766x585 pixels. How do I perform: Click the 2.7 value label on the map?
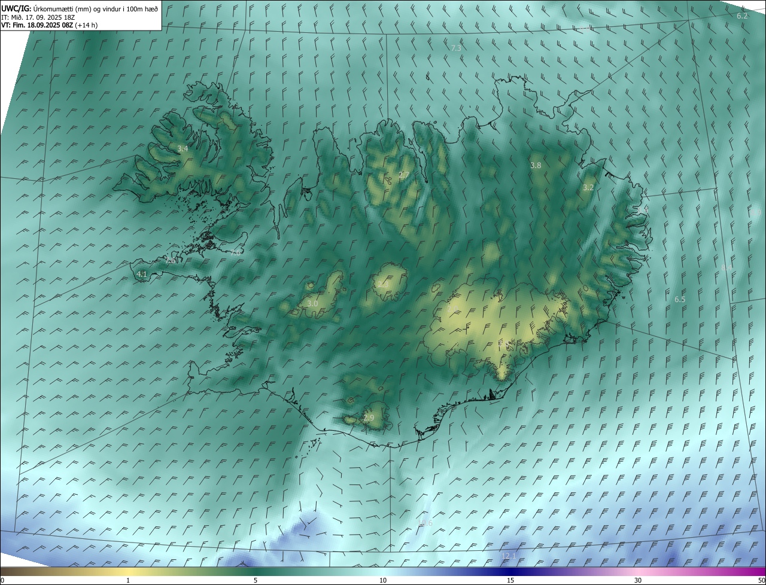[x=404, y=175]
